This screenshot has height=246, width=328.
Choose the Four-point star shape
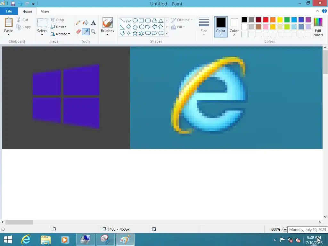coord(129,33)
